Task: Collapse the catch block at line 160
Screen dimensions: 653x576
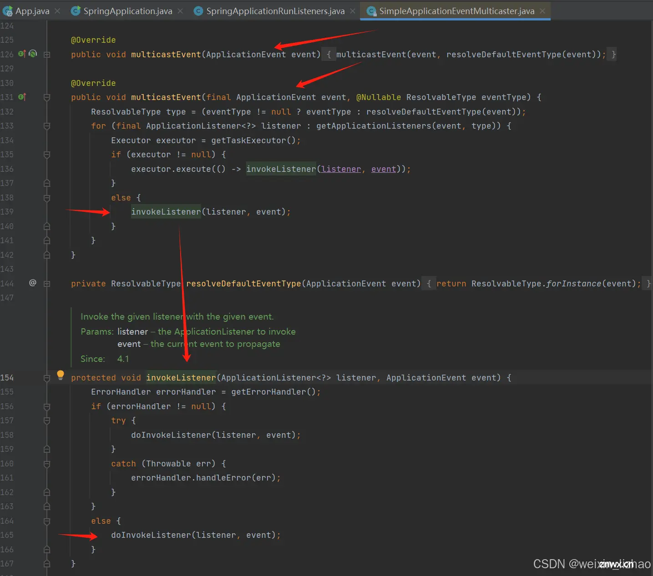Action: pos(47,464)
